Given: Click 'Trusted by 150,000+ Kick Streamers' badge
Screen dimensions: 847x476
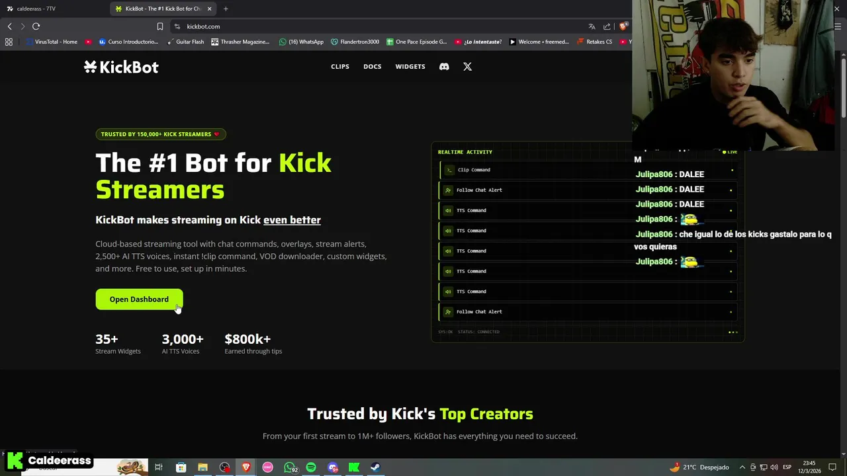Looking at the screenshot, I should pyautogui.click(x=161, y=134).
